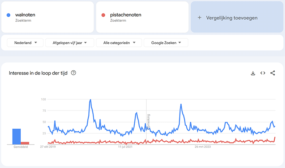
Task: Expand the Google Zoeken source dropdown
Action: tap(166, 43)
